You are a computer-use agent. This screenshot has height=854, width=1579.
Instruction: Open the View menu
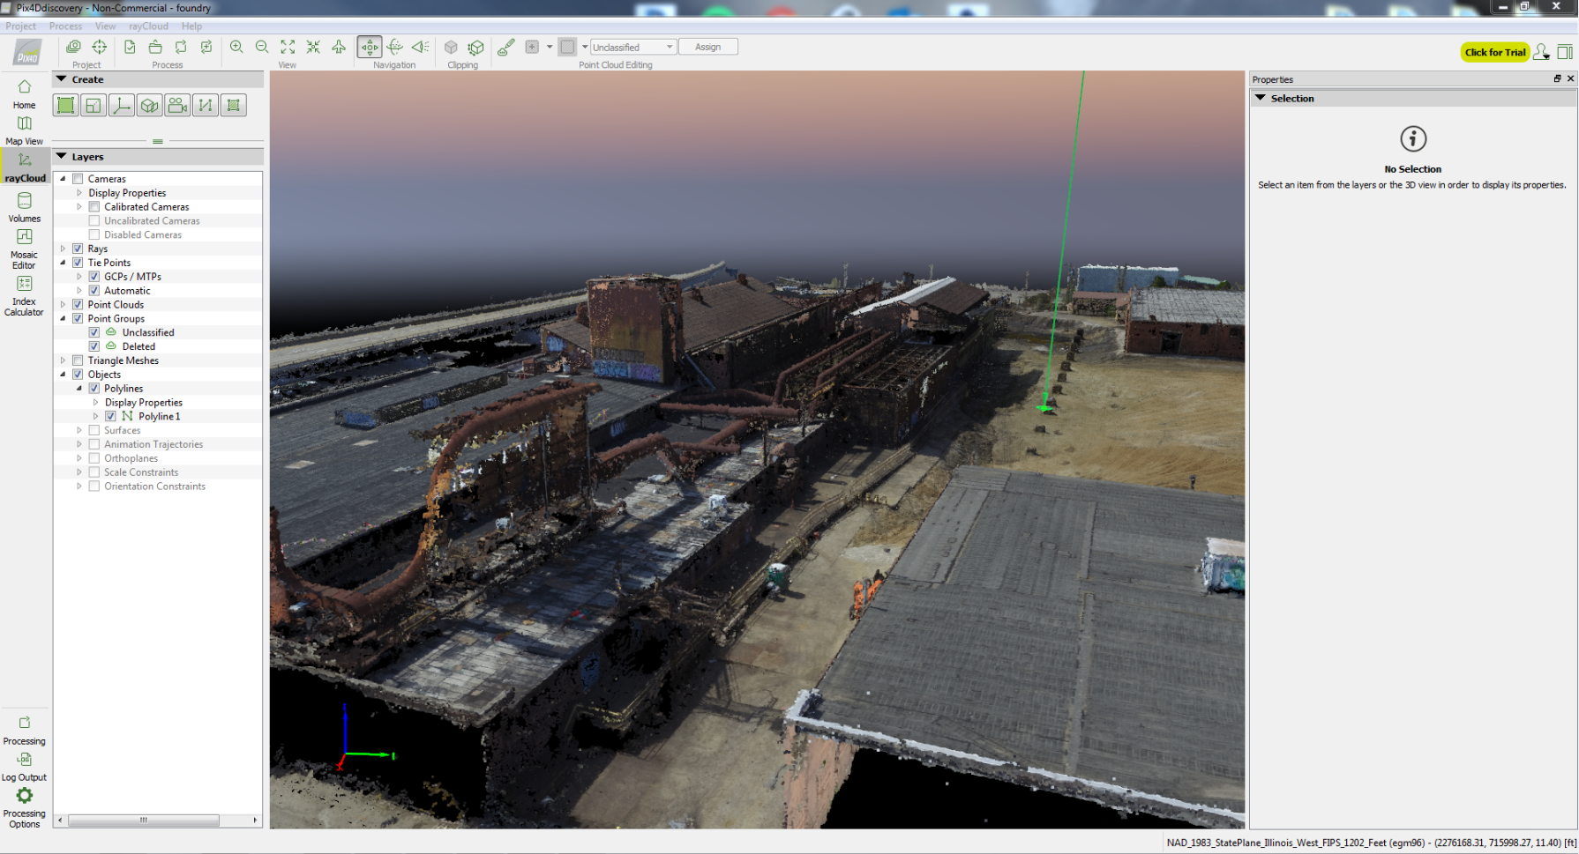(105, 26)
